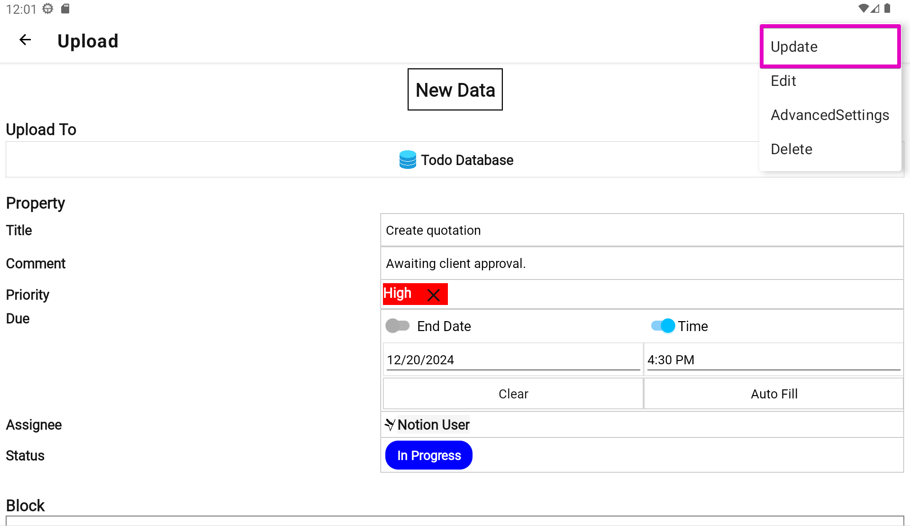
Task: Click the Title field Create quotation
Action: (x=642, y=231)
